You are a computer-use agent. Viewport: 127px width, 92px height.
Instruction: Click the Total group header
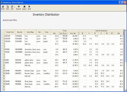(x=65, y=31)
